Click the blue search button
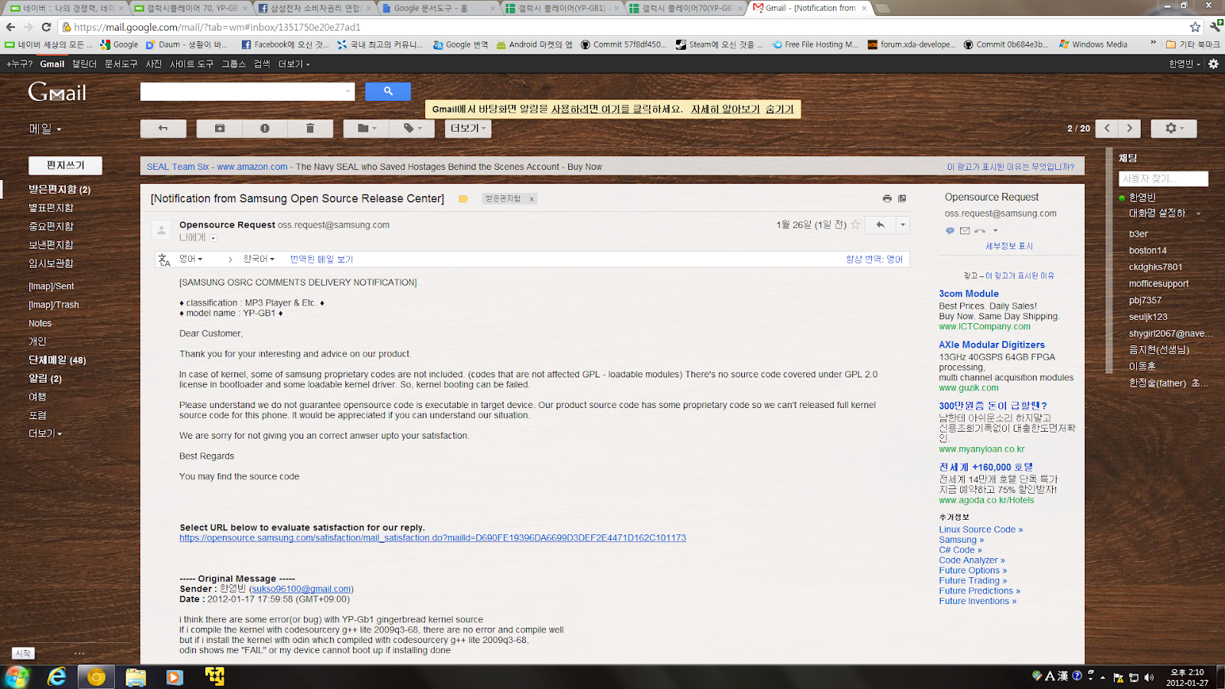This screenshot has width=1225, height=689. pos(388,91)
